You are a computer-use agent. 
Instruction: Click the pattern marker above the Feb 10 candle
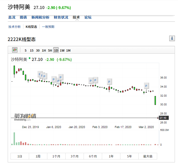coord(109,82)
